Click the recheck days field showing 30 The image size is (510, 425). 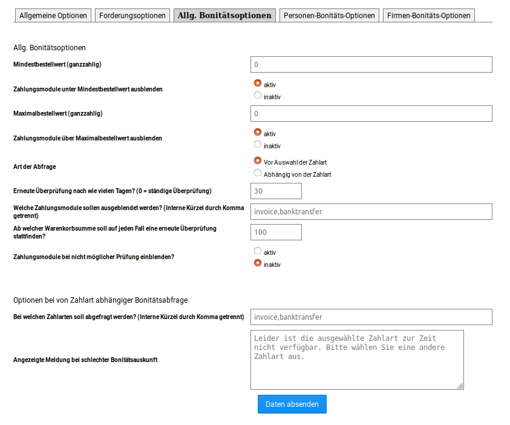click(x=276, y=191)
